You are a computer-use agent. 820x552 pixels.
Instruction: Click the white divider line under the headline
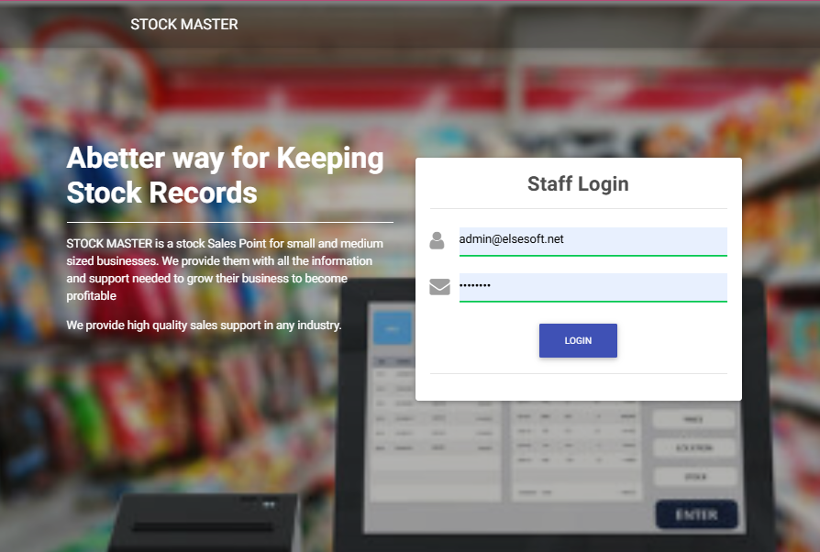pyautogui.click(x=229, y=222)
